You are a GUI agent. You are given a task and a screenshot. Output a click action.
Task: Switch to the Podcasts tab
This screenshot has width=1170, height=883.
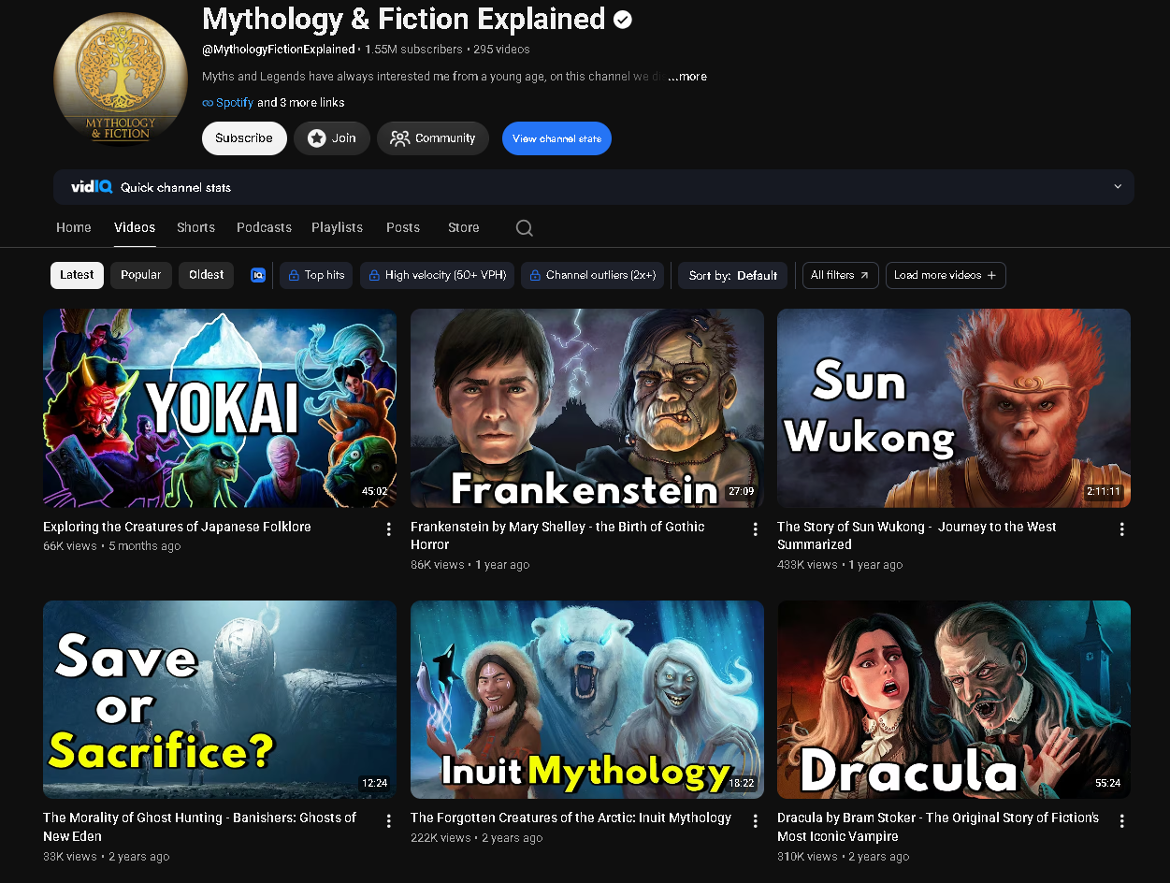click(x=264, y=227)
